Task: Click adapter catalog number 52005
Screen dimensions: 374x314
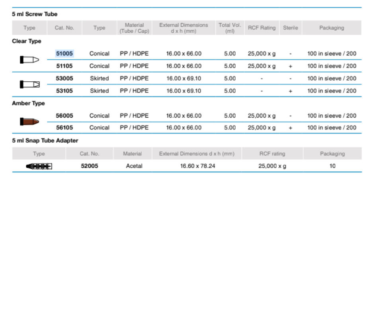Action: (90, 166)
